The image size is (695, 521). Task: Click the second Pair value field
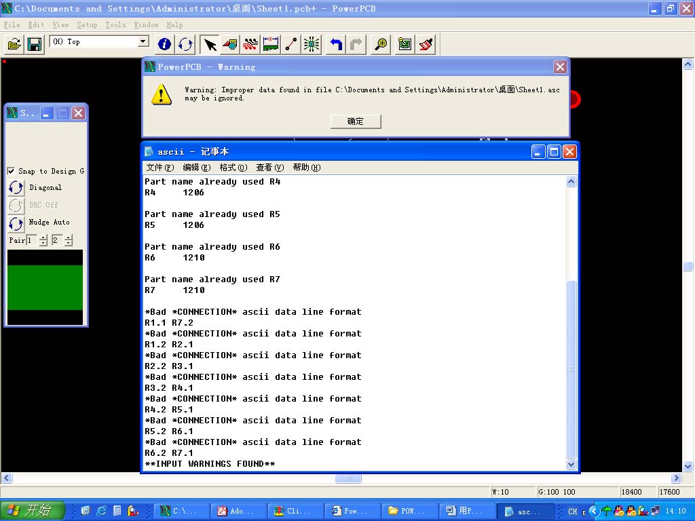tap(57, 240)
